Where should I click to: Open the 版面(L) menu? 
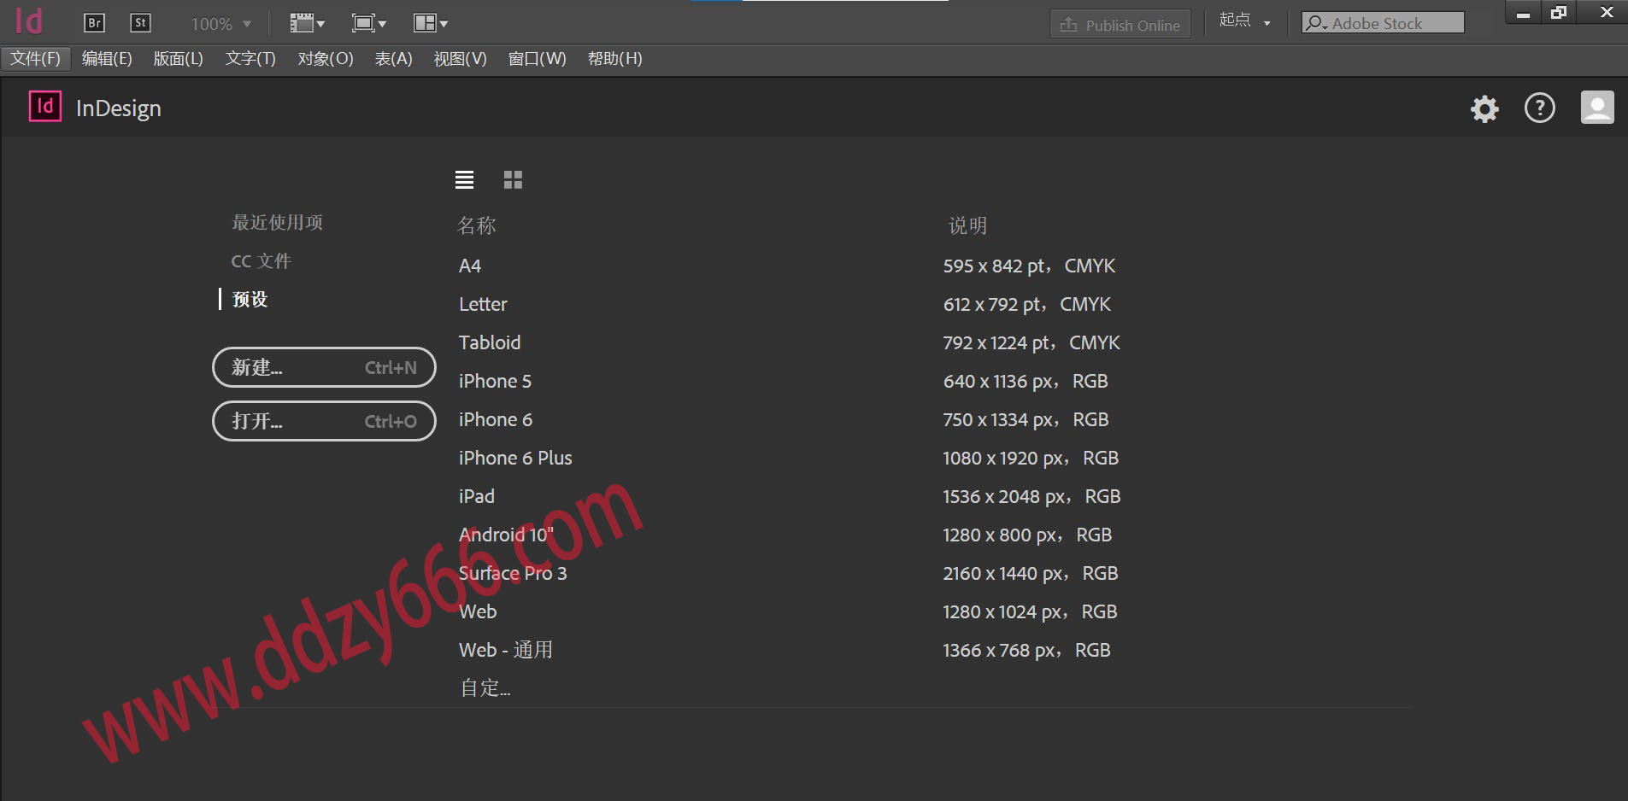click(178, 58)
